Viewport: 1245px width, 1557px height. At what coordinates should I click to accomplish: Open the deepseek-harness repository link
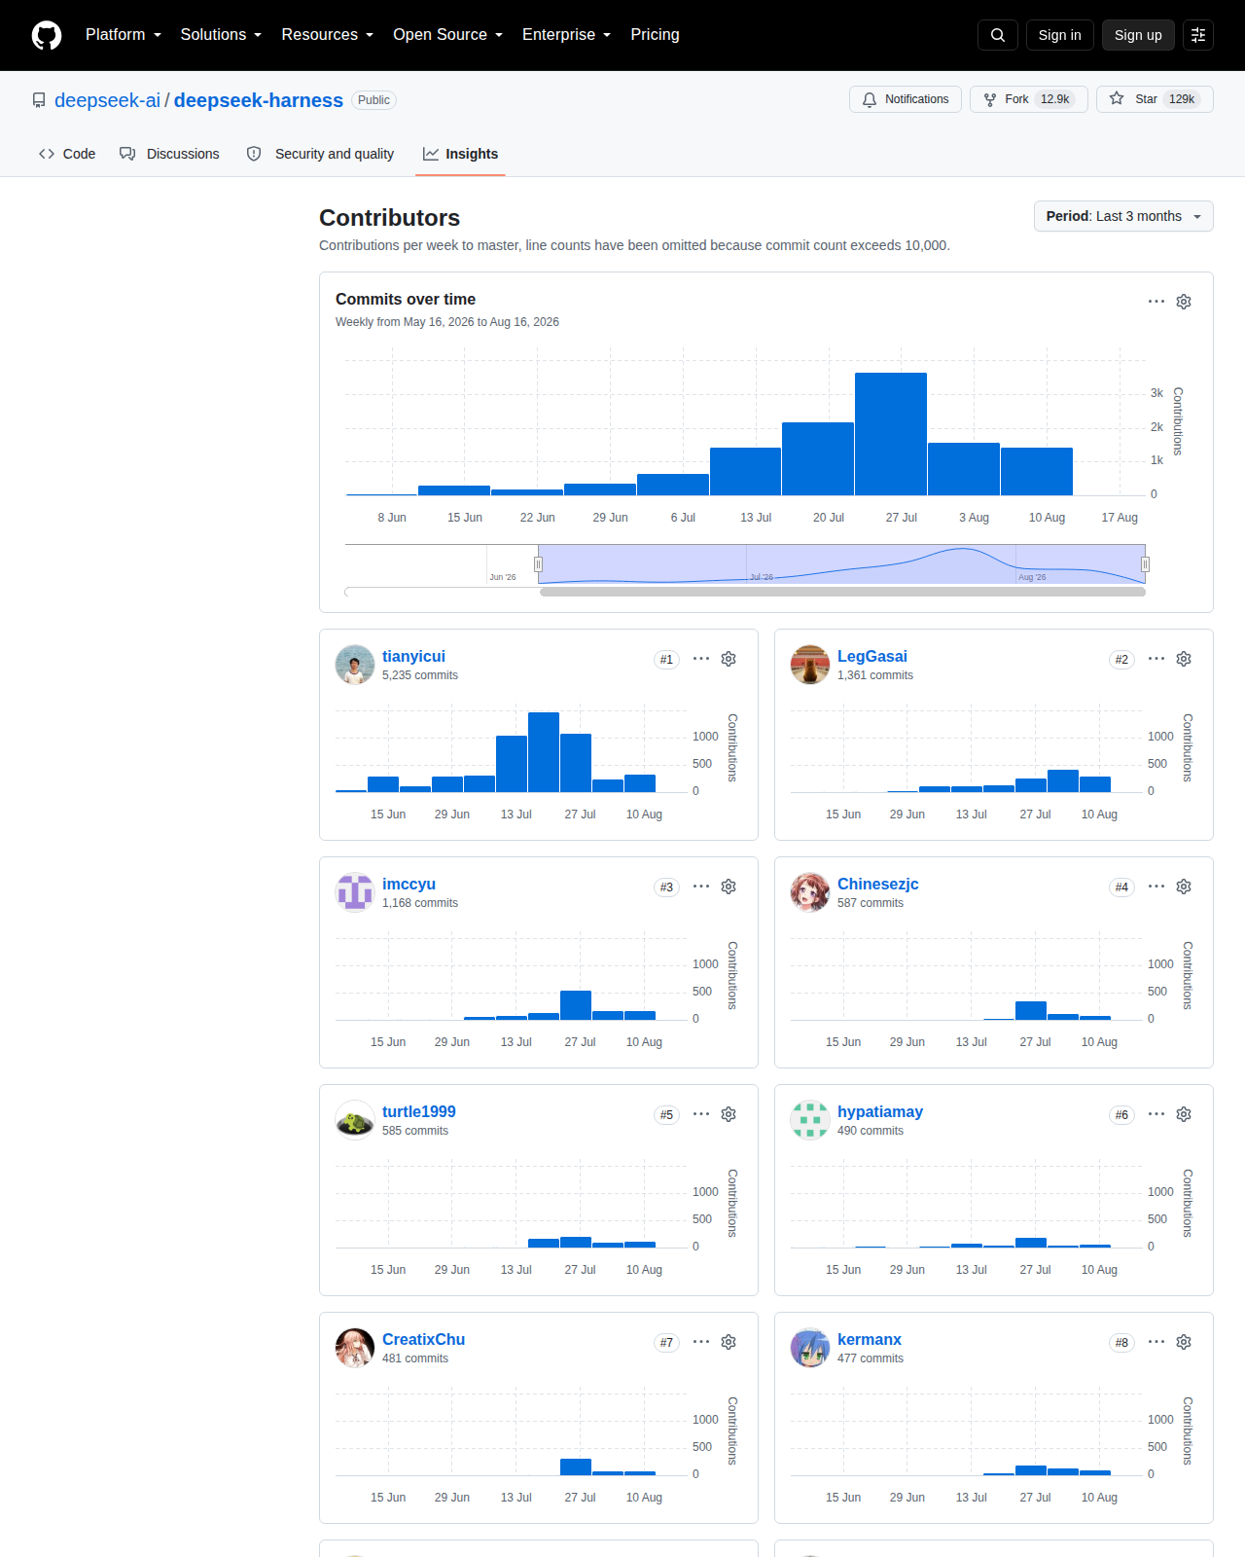(x=259, y=100)
